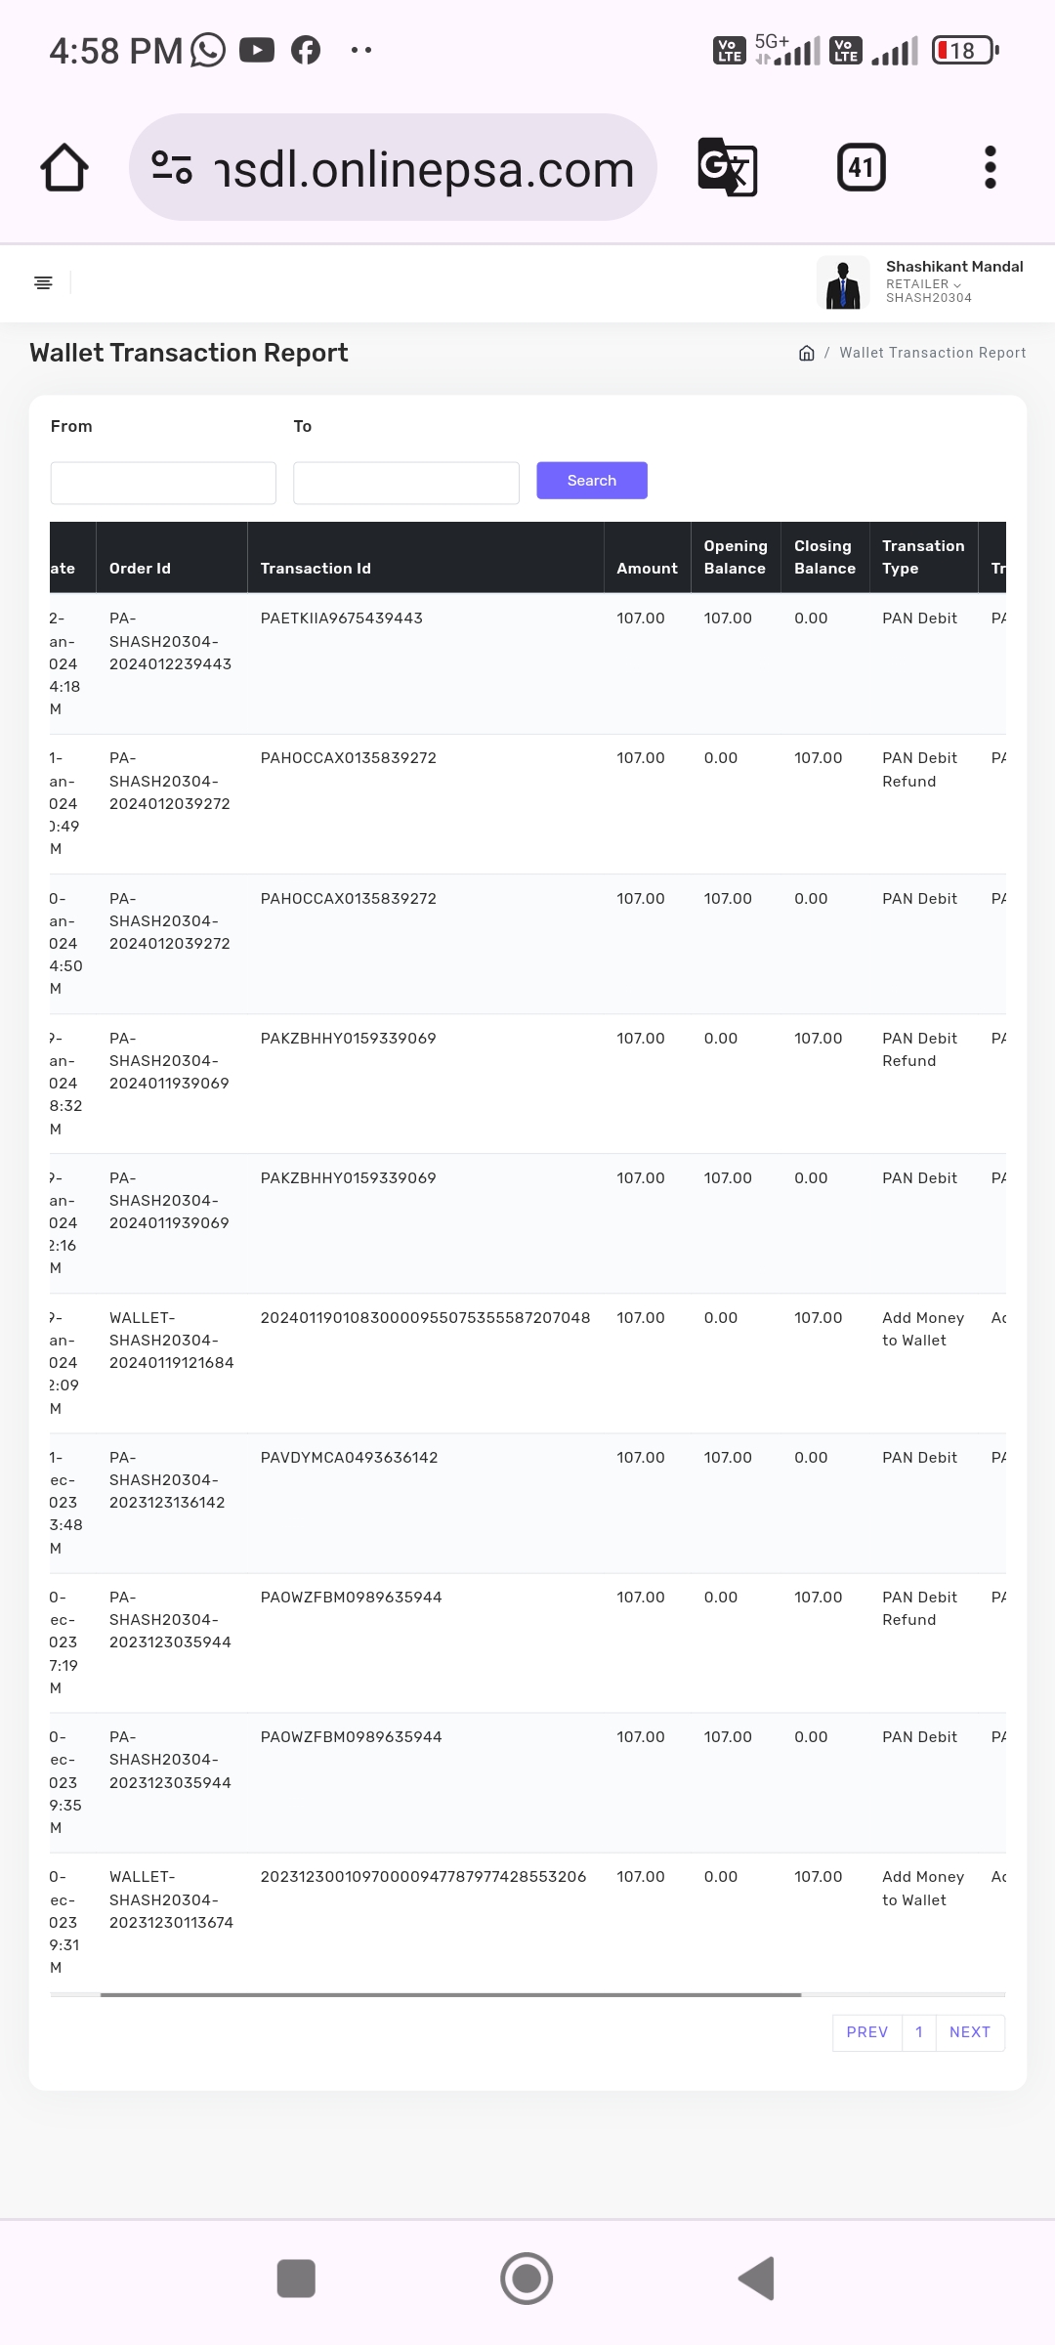Go to NEXT page of results
The height and width of the screenshot is (2345, 1055).
pyautogui.click(x=969, y=2032)
